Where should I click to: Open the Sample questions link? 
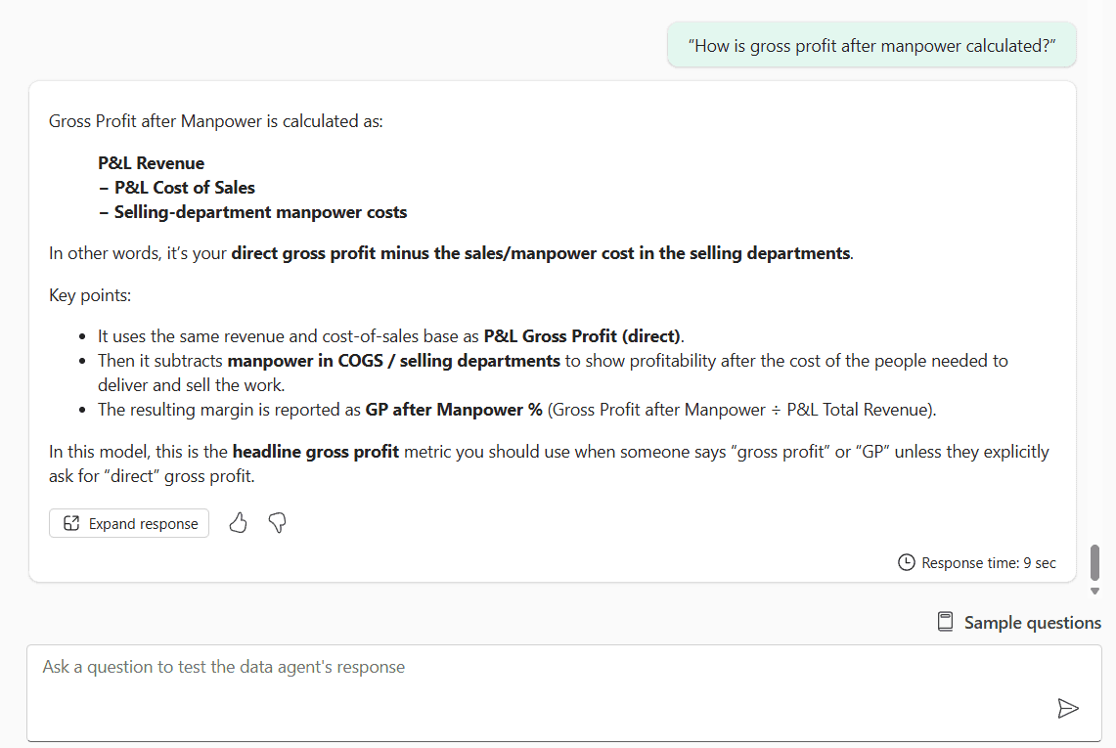(x=1032, y=623)
